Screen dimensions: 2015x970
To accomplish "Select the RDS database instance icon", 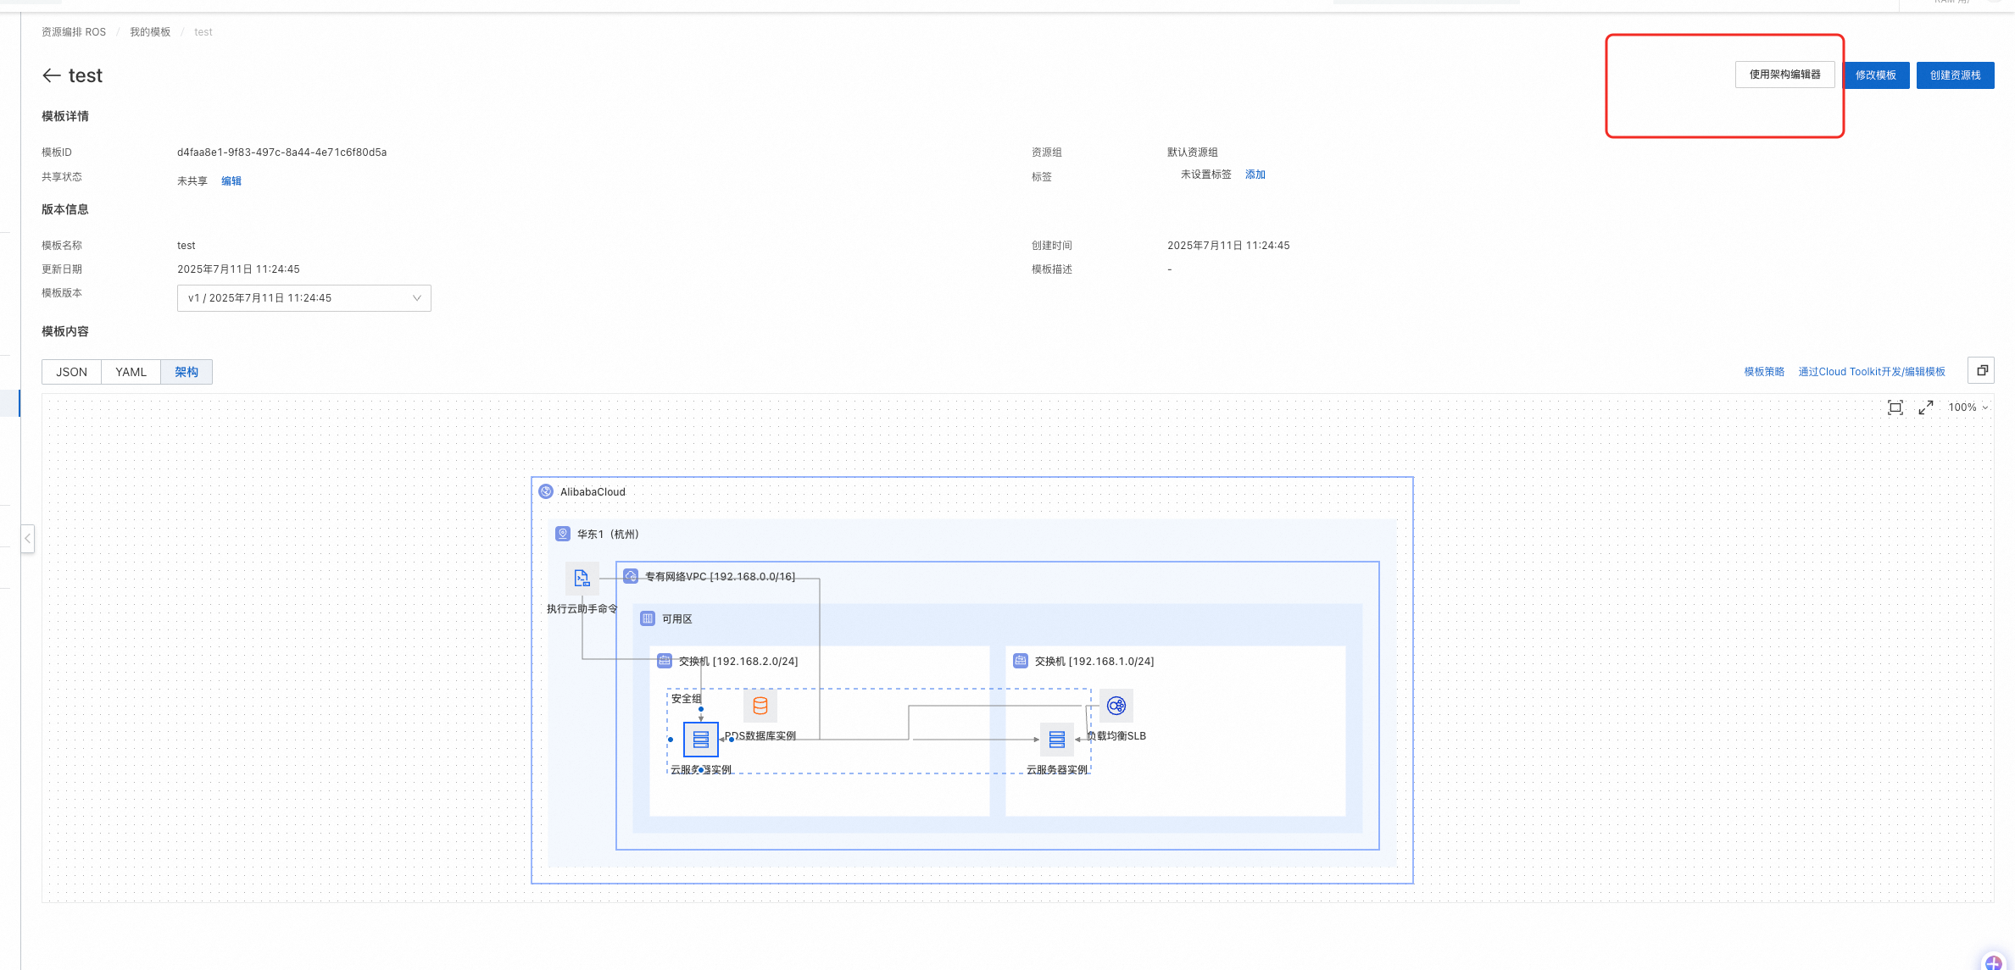I will pos(760,706).
